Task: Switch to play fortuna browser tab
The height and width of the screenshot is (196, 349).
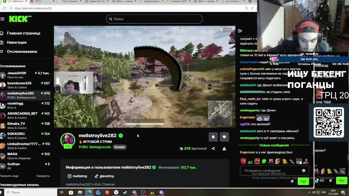Action: point(234,1)
